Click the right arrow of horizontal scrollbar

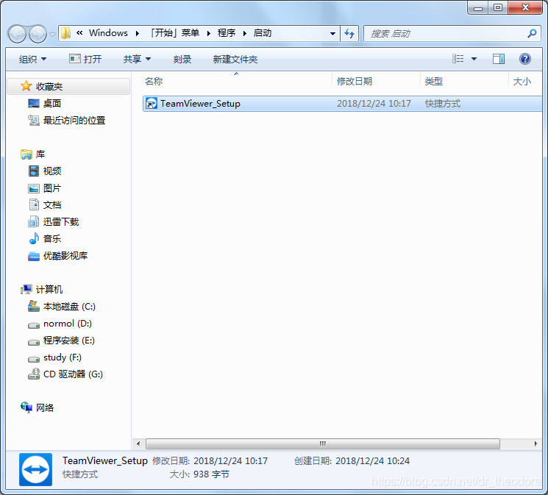(x=535, y=444)
